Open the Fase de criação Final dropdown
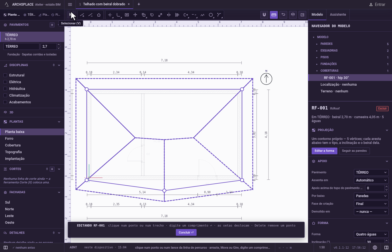The image size is (392, 252). [x=371, y=204]
